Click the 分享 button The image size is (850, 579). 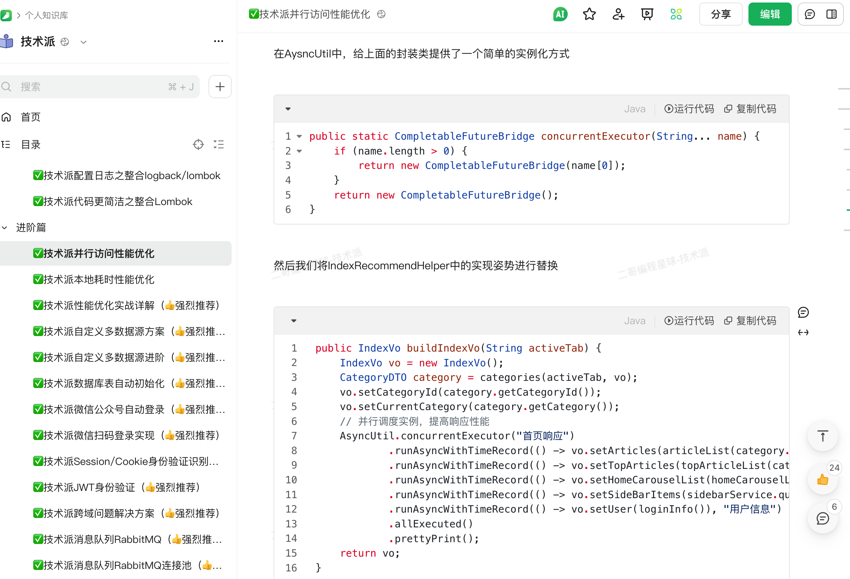pyautogui.click(x=721, y=14)
